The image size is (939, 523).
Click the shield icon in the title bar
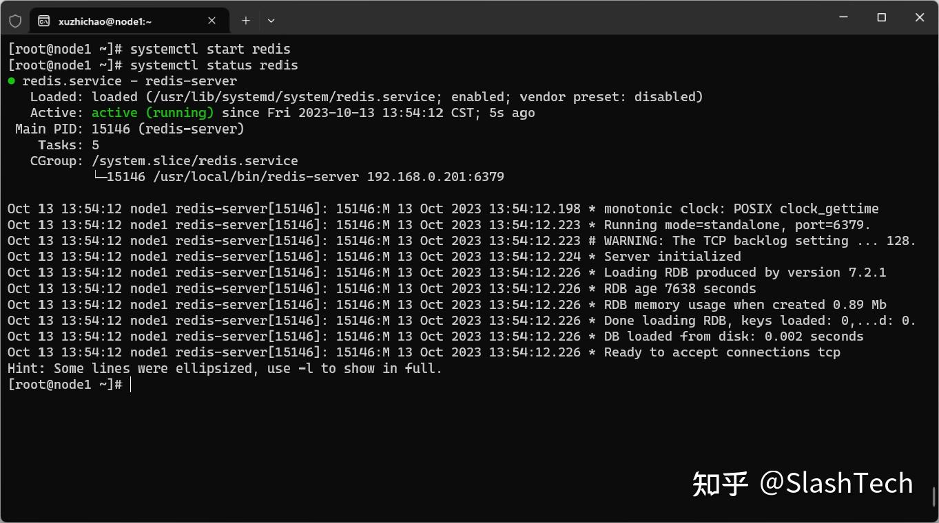15,20
